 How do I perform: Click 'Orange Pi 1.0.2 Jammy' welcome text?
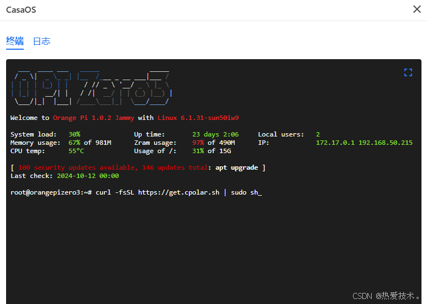[93, 118]
